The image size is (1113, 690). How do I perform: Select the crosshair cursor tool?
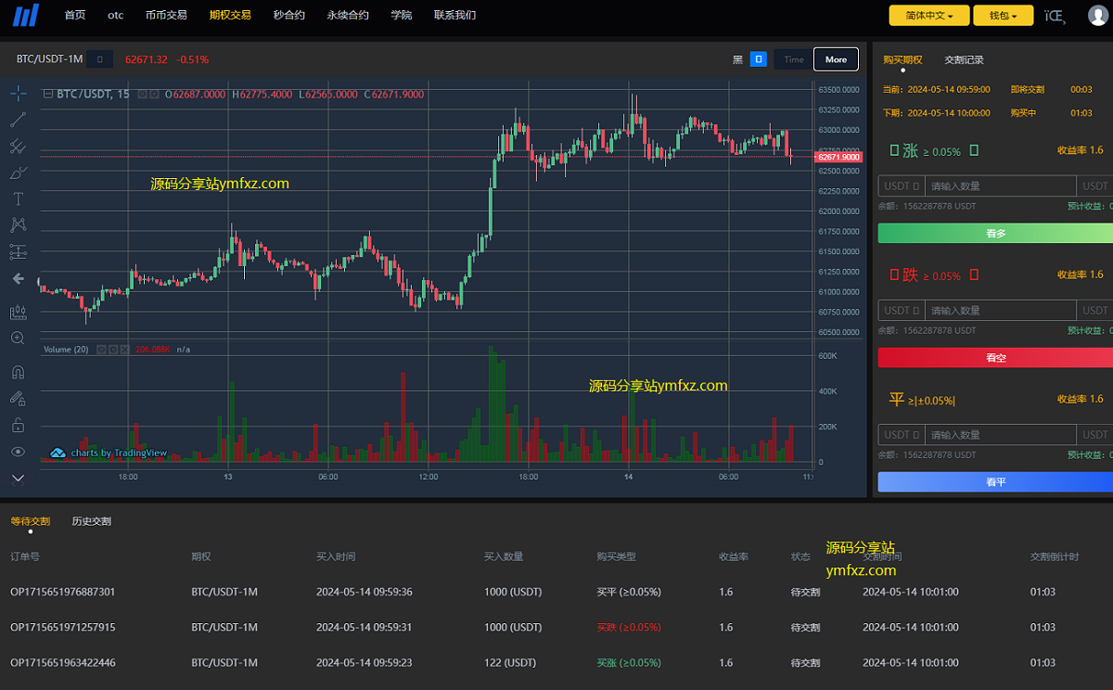tap(18, 93)
